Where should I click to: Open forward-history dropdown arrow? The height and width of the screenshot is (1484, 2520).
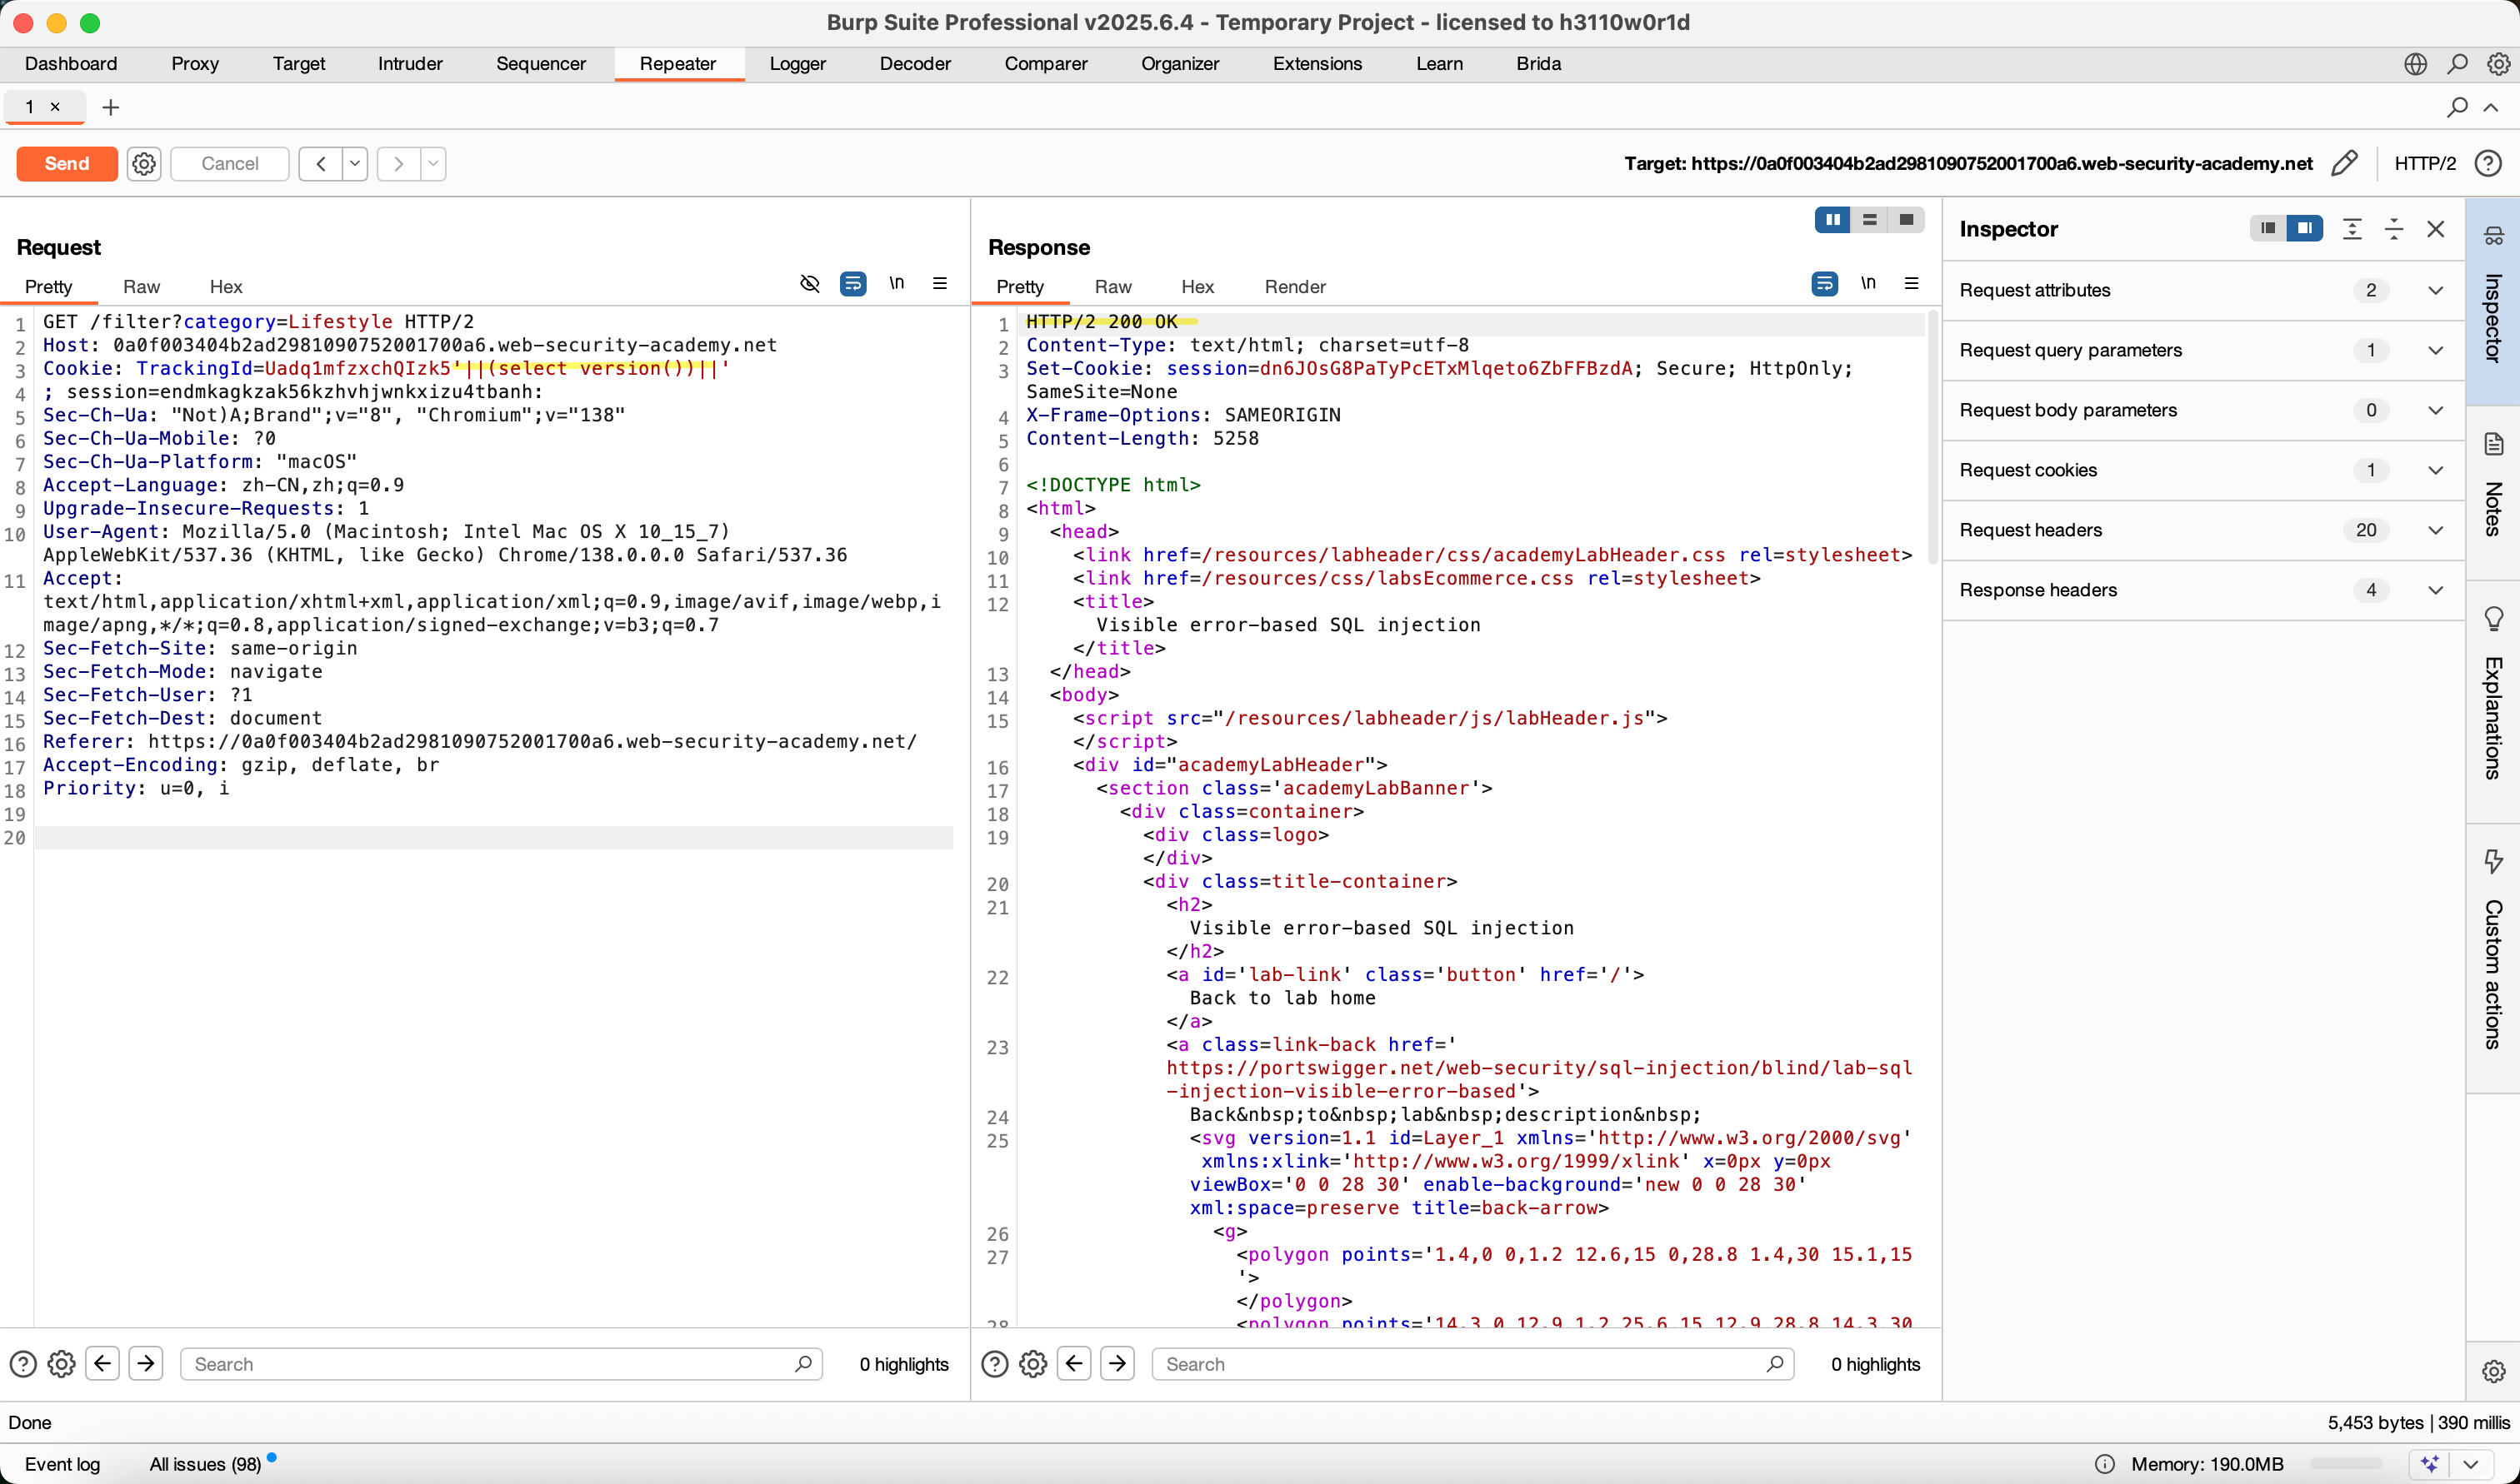[x=433, y=163]
